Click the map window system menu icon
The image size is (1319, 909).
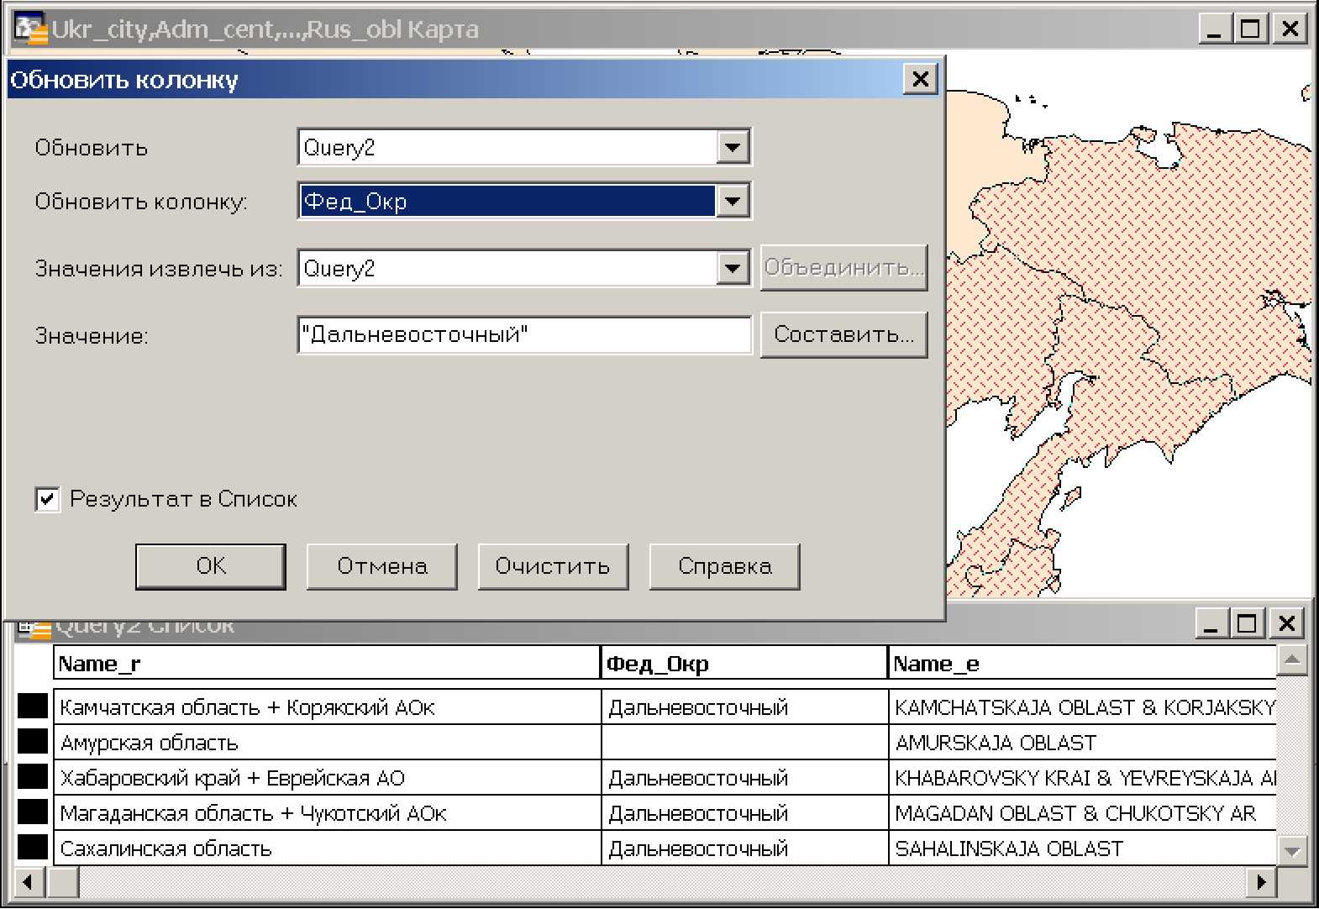30,29
